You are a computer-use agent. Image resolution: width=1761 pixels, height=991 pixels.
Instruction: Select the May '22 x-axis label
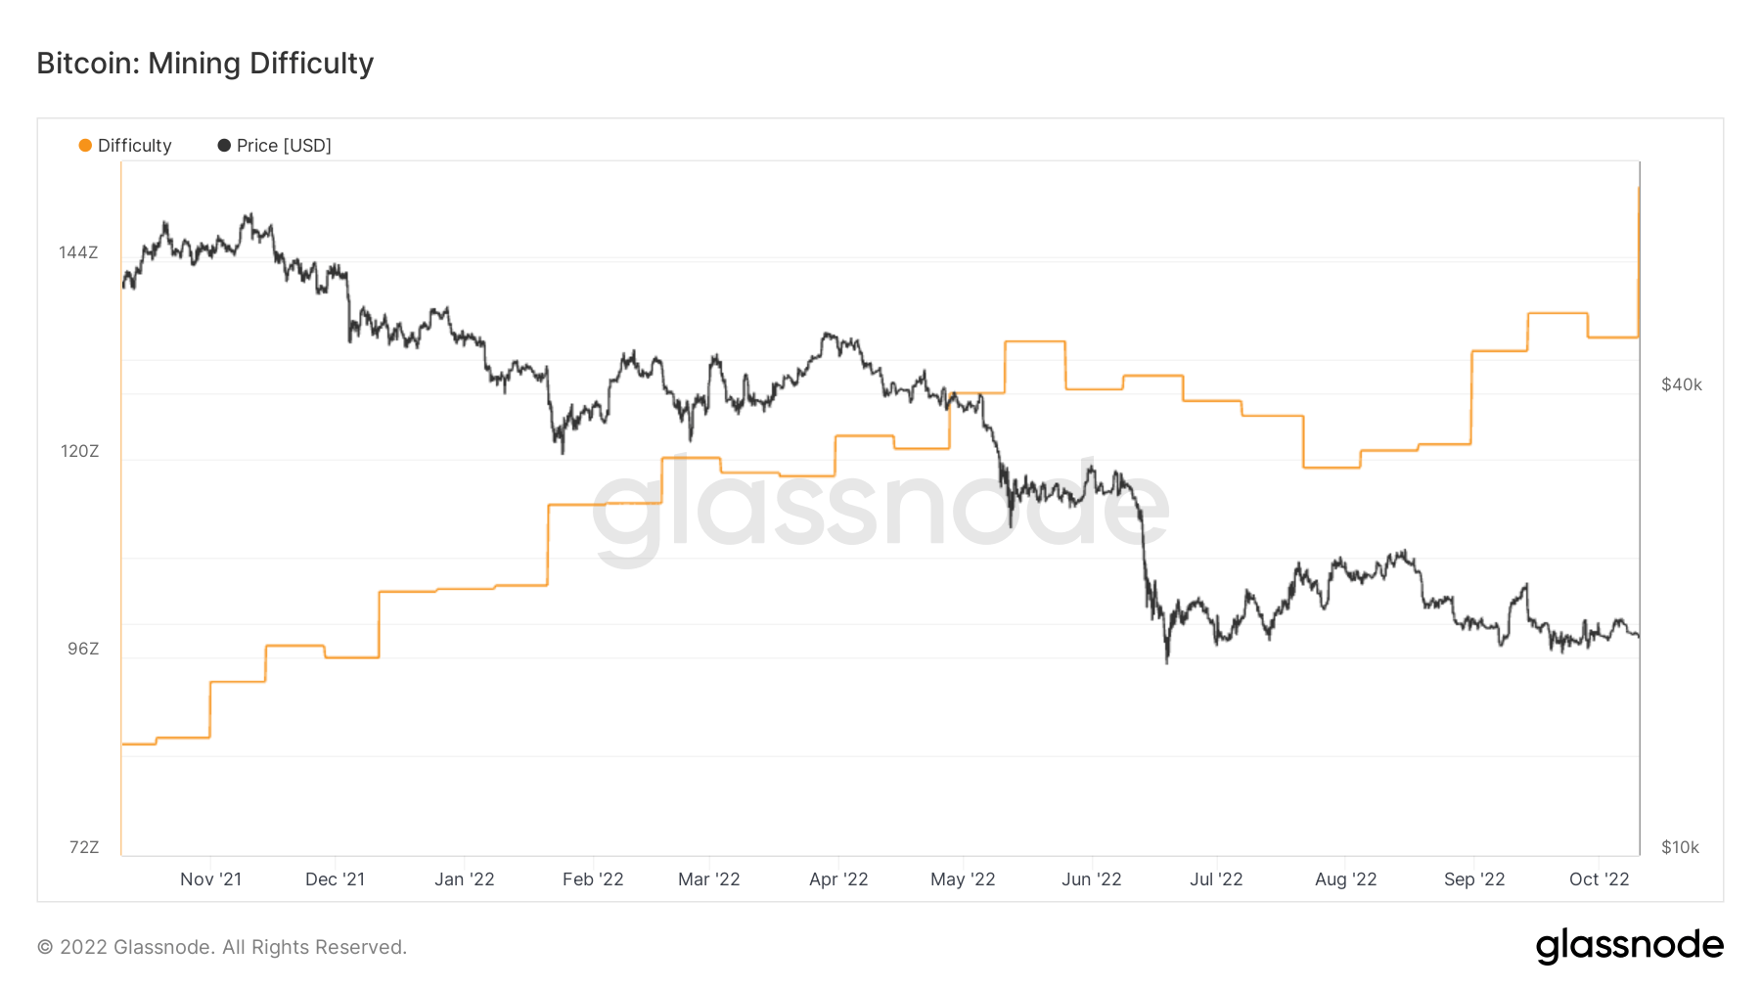(962, 879)
